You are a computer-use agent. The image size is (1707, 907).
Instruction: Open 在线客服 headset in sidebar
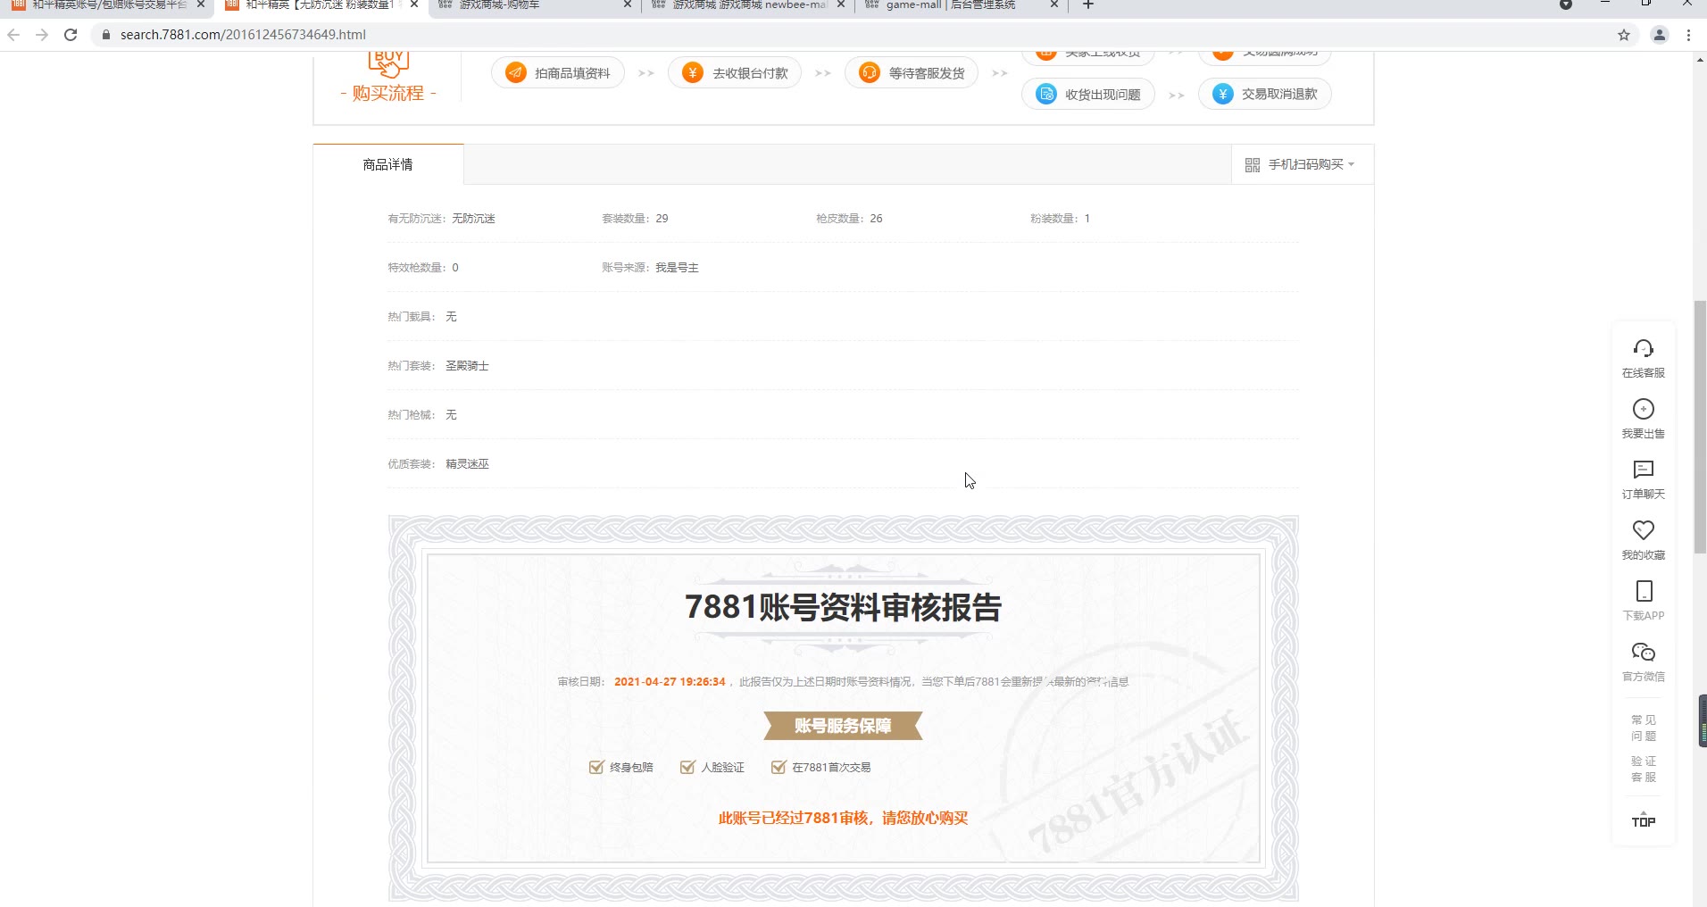coord(1644,348)
